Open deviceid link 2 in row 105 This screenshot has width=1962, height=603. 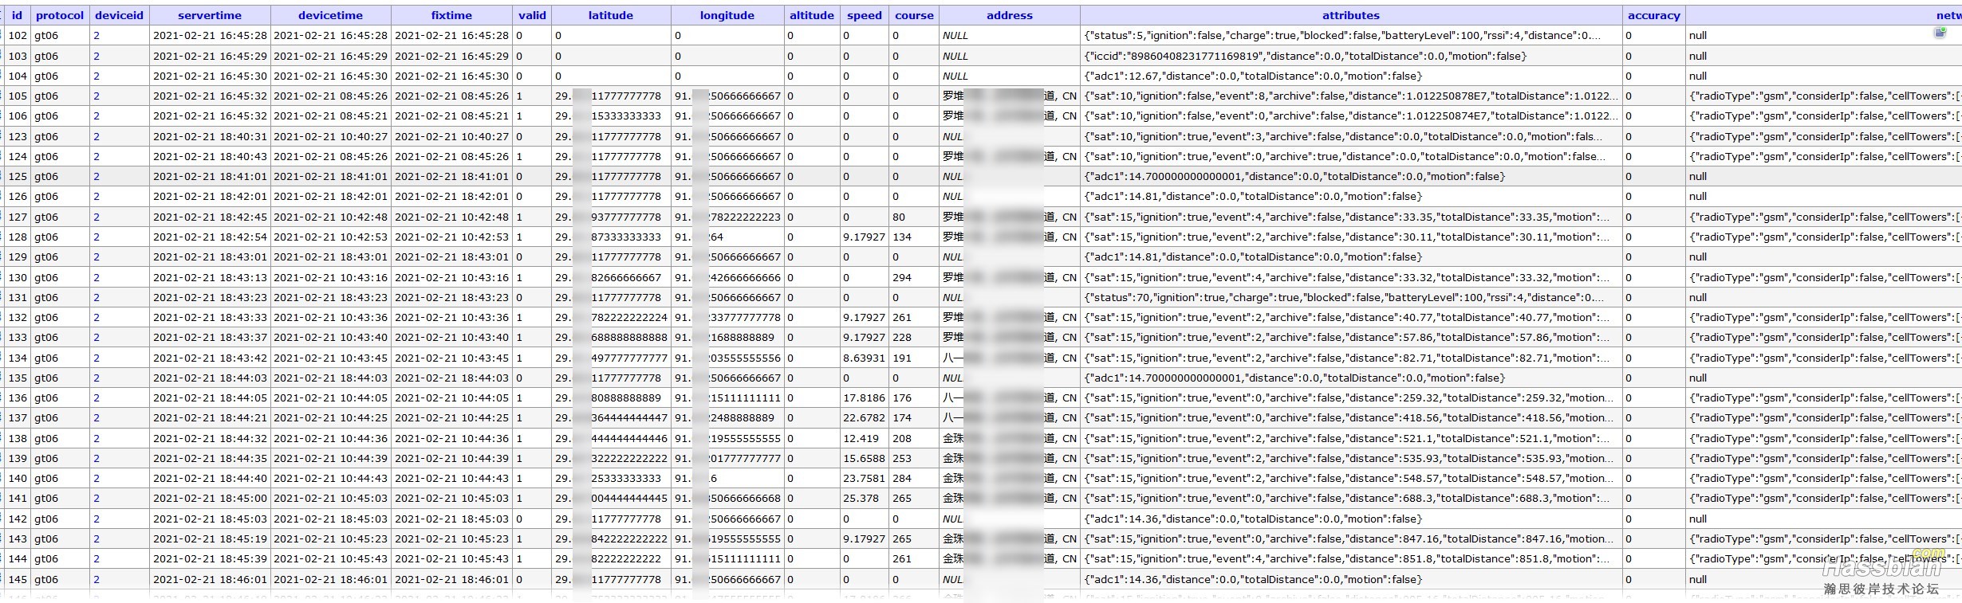pos(97,96)
